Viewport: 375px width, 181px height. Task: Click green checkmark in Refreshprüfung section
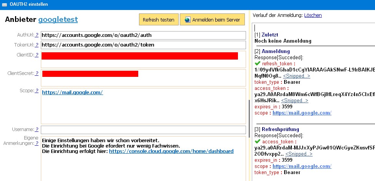pyautogui.click(x=258, y=141)
